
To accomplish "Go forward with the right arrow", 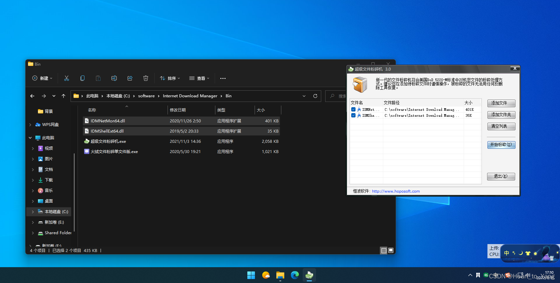I will tap(44, 96).
